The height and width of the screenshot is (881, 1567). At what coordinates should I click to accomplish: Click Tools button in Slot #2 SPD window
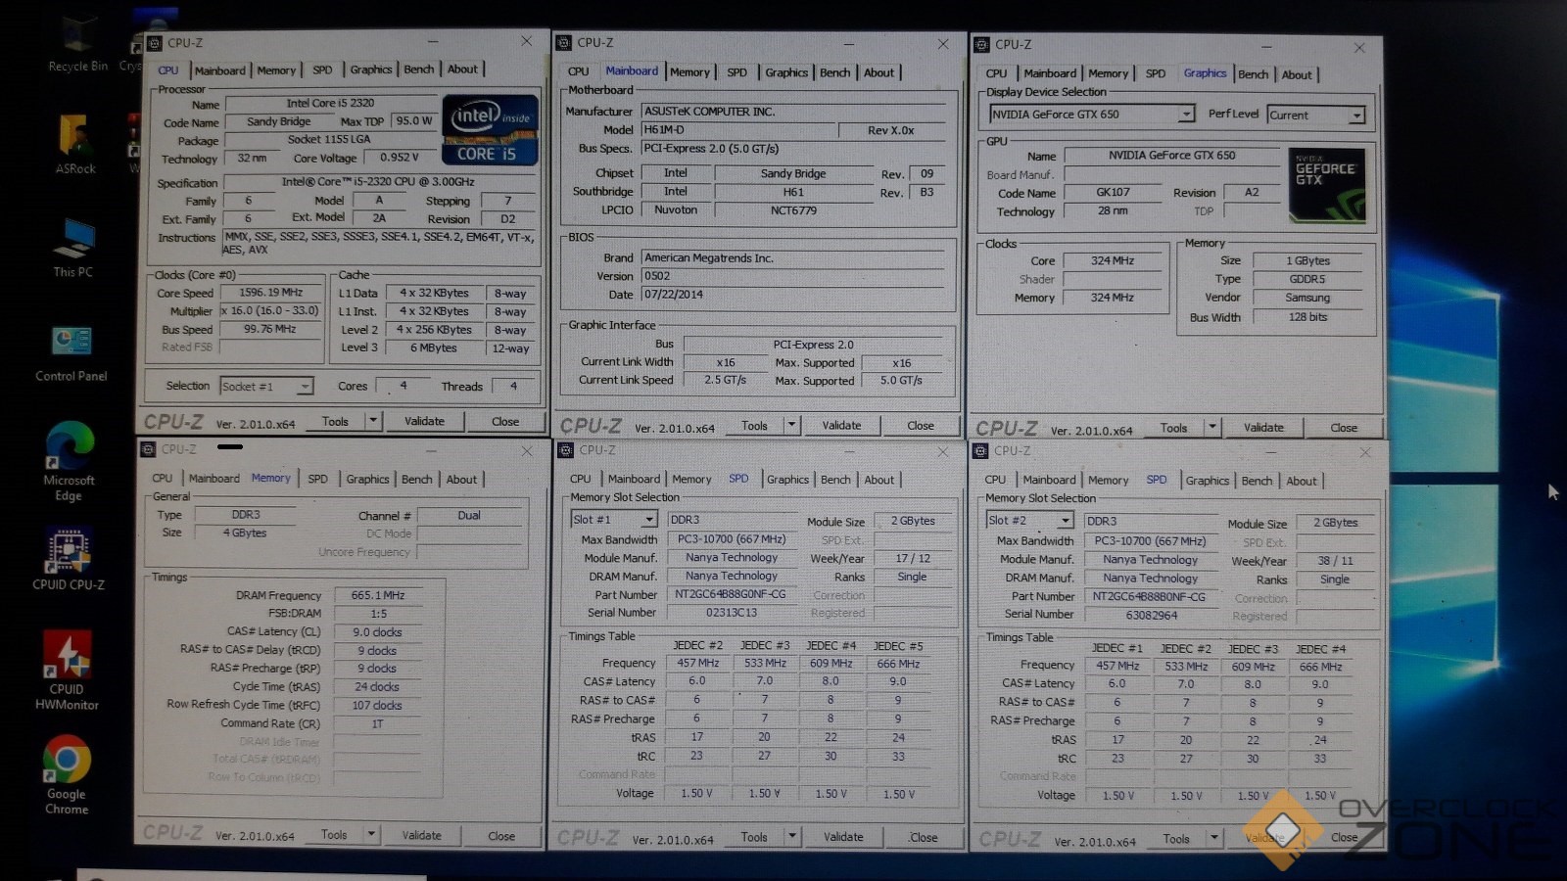coord(1176,839)
